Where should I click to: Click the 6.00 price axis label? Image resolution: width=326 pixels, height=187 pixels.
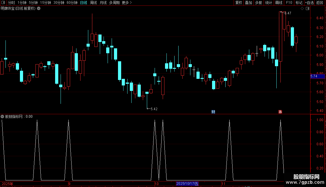(x=320, y=55)
